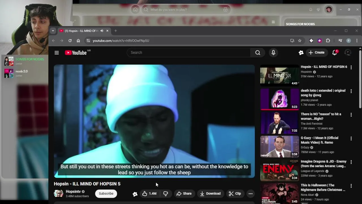
Task: Open Chrome media control icon
Action: (x=340, y=41)
